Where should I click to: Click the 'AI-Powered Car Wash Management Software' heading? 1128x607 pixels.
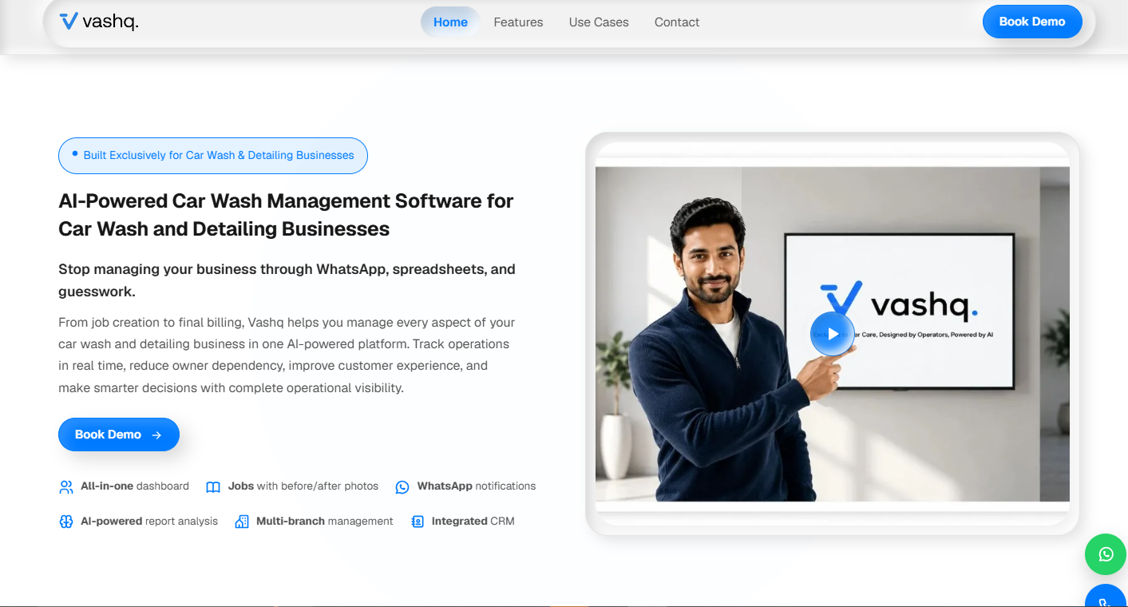pyautogui.click(x=286, y=215)
